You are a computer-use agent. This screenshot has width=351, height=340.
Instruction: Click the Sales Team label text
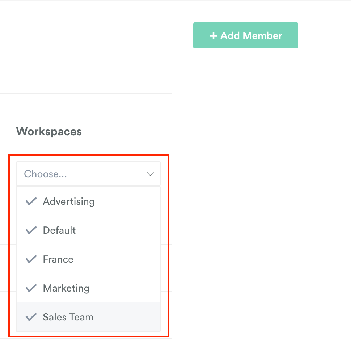click(x=68, y=317)
